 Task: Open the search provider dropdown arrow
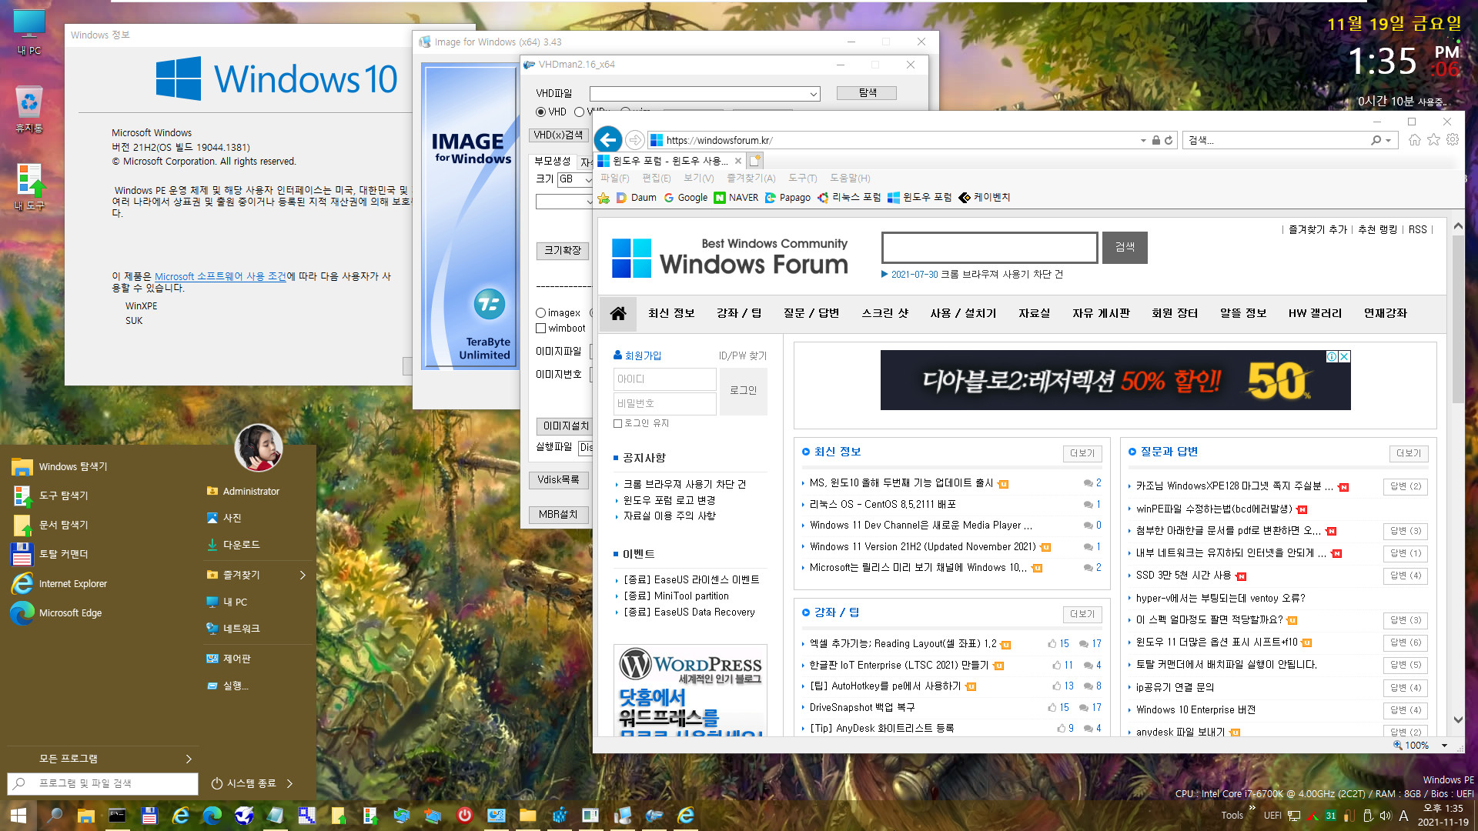click(1388, 141)
